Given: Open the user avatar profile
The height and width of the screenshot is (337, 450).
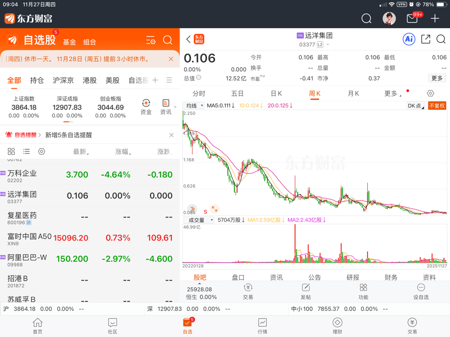Looking at the screenshot, I should 389,18.
